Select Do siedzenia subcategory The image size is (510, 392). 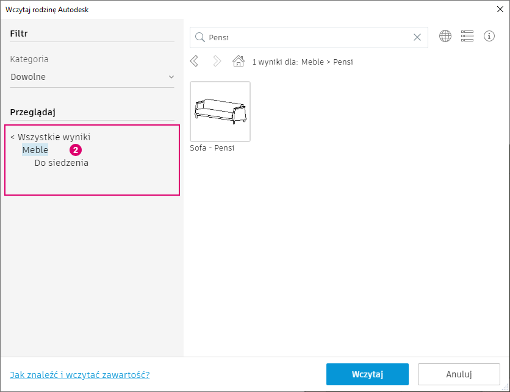point(61,163)
